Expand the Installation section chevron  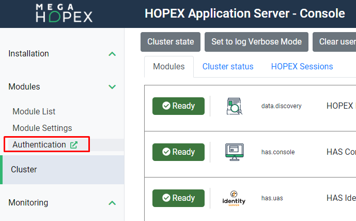[112, 54]
